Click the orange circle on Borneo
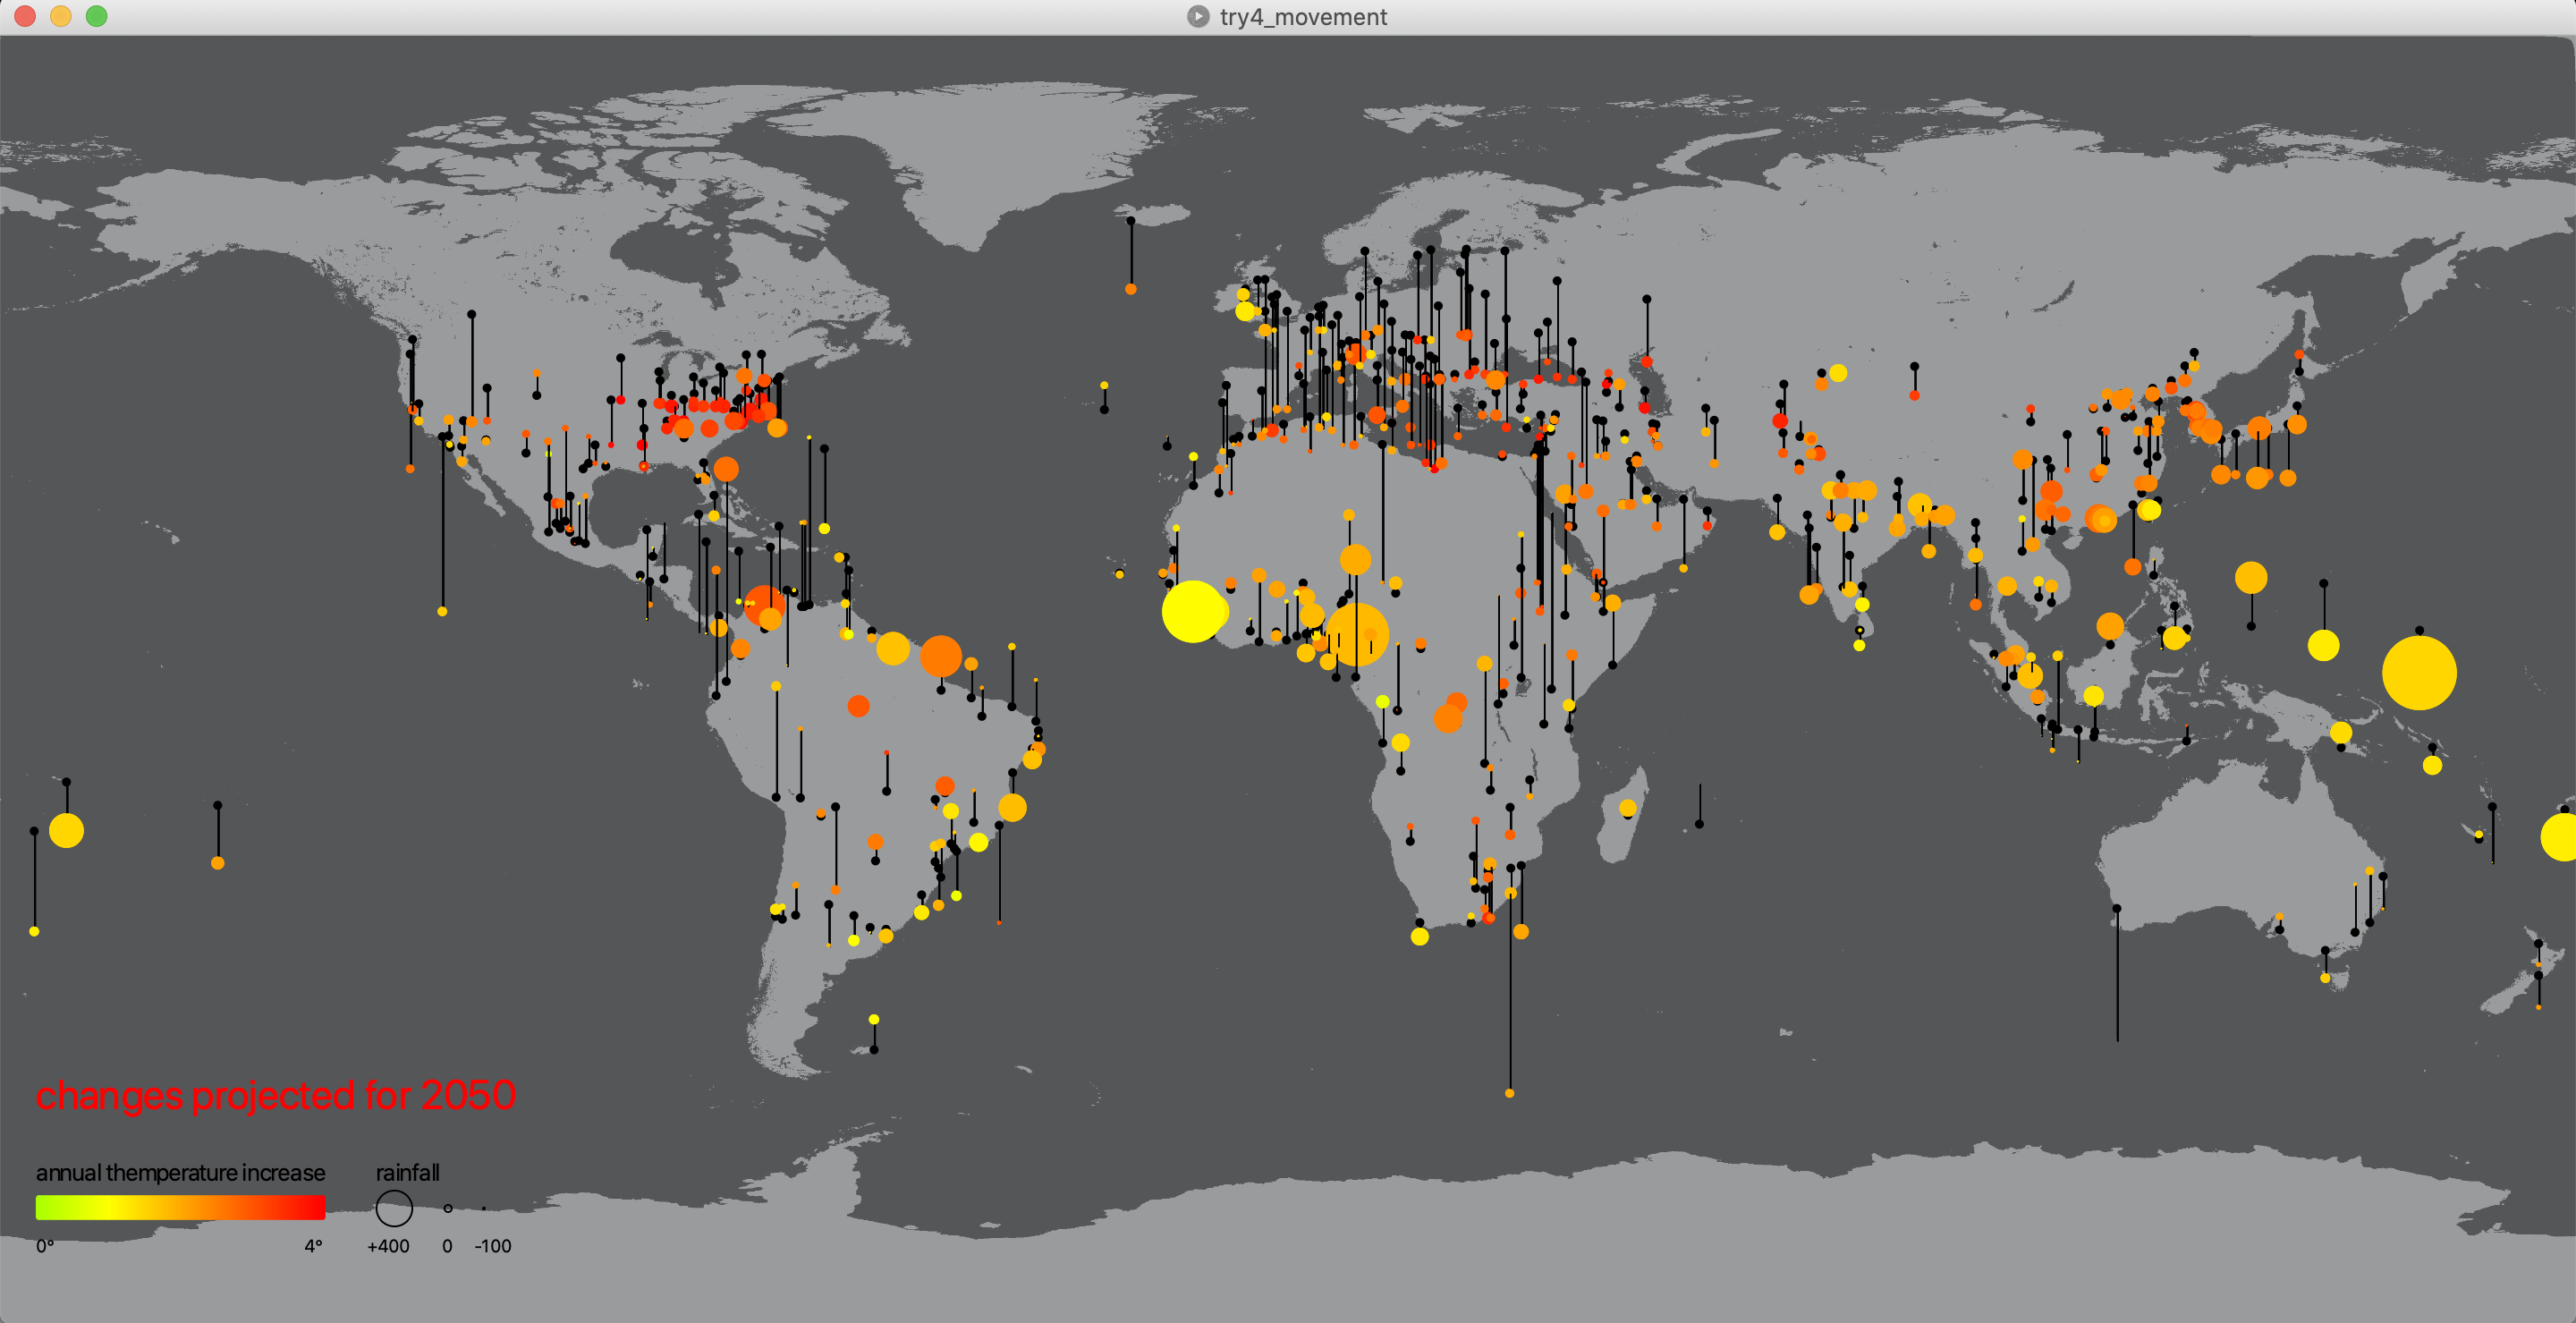Image resolution: width=2576 pixels, height=1323 pixels. point(2110,626)
